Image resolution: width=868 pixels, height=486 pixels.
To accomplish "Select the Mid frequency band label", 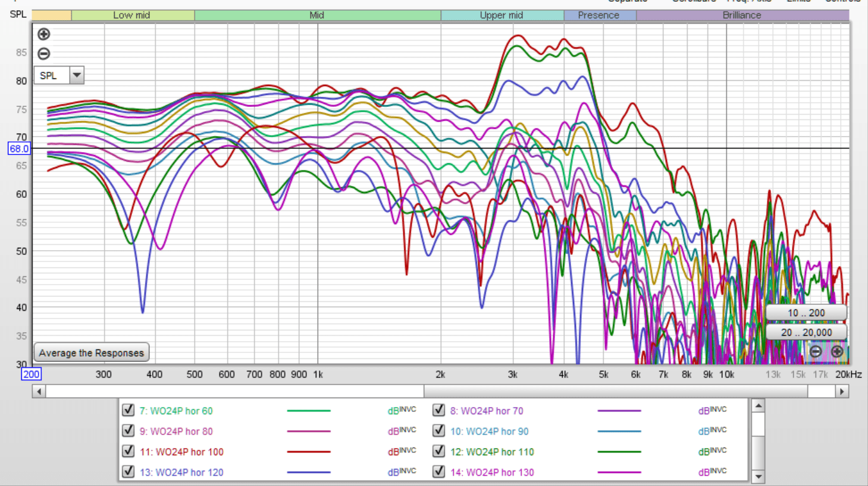I will [x=317, y=15].
